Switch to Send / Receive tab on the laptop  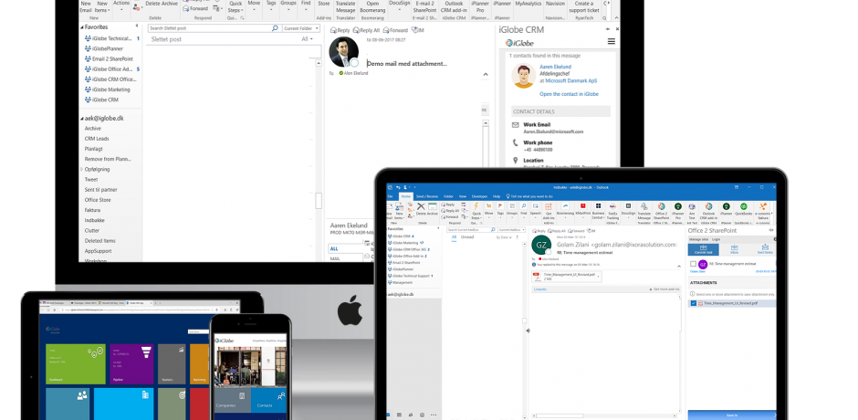427,196
